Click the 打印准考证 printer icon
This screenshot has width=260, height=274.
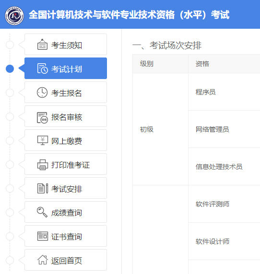tap(43, 165)
